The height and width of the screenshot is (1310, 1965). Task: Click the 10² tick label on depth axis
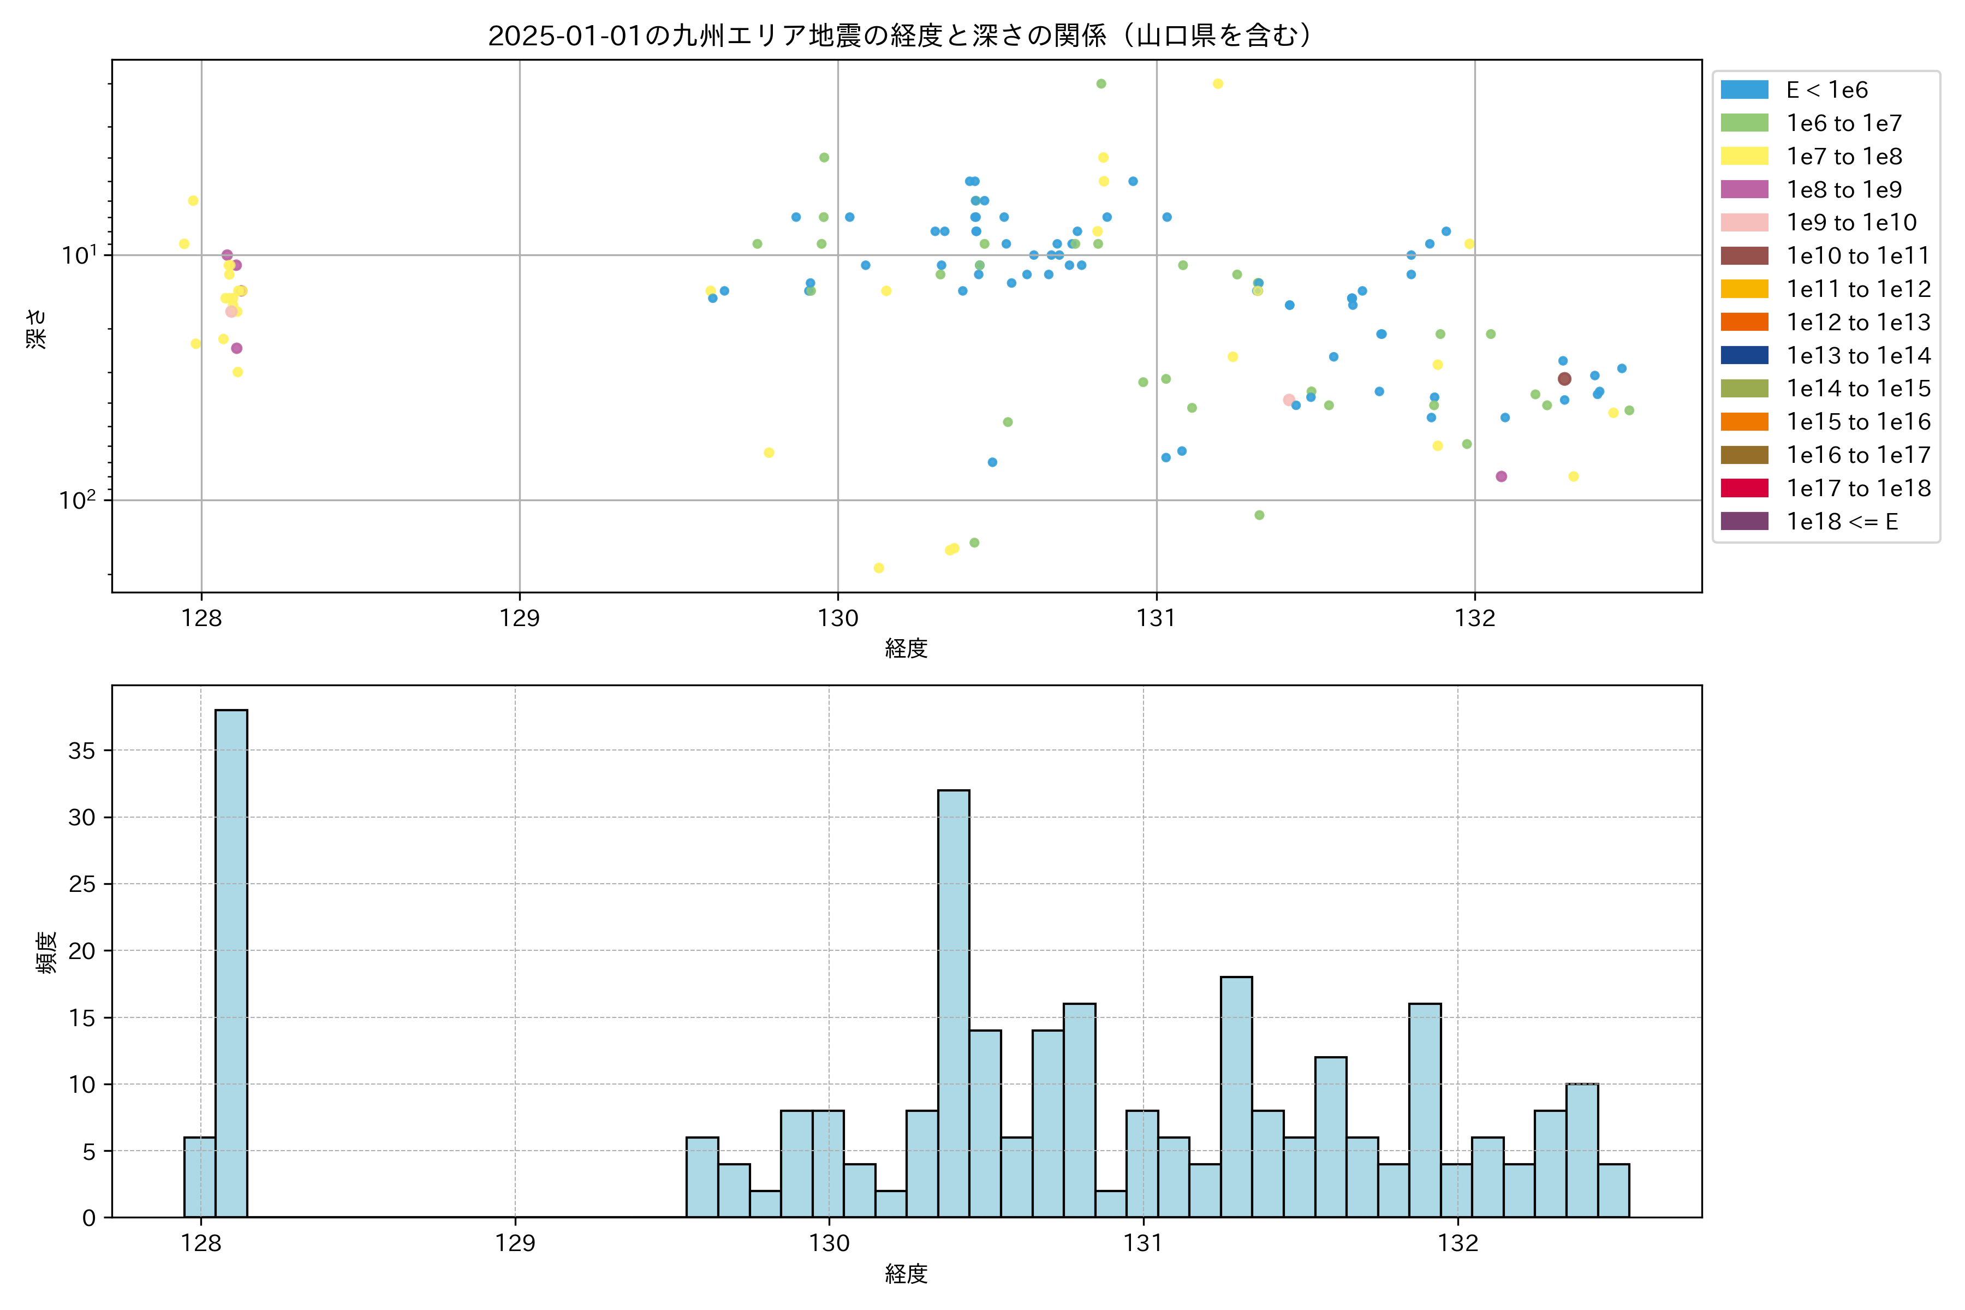77,499
